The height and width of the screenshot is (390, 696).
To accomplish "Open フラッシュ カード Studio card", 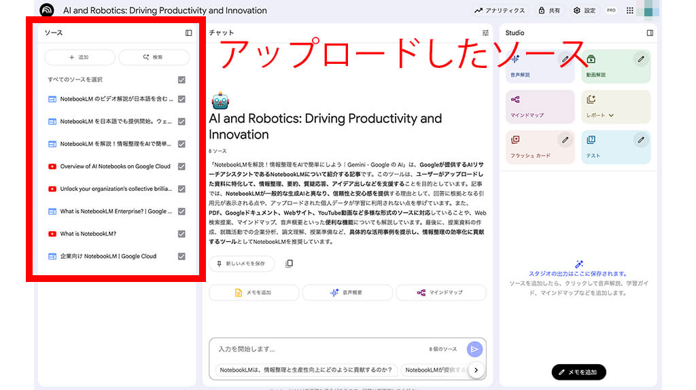I will pyautogui.click(x=540, y=147).
